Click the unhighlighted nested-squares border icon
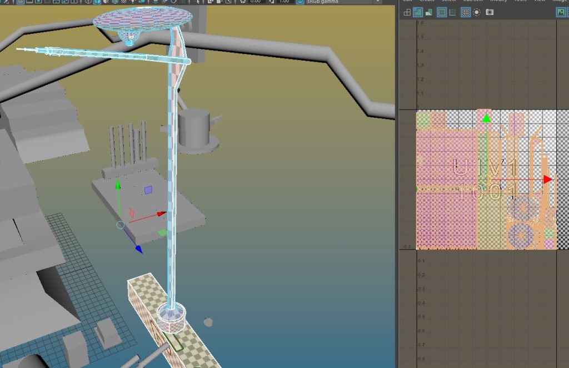The height and width of the screenshot is (368, 569). [453, 12]
